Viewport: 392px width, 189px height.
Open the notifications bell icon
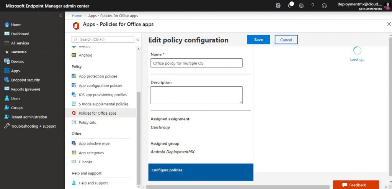click(290, 6)
